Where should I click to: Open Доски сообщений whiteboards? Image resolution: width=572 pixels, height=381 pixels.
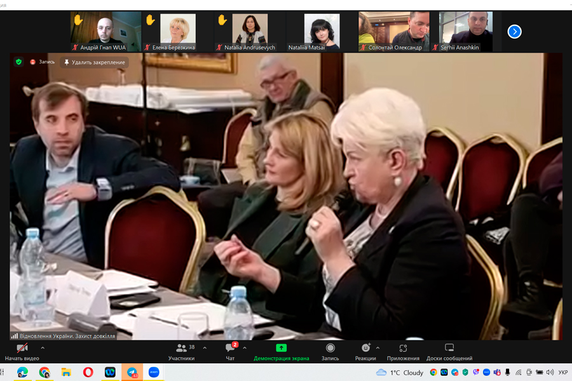click(449, 352)
